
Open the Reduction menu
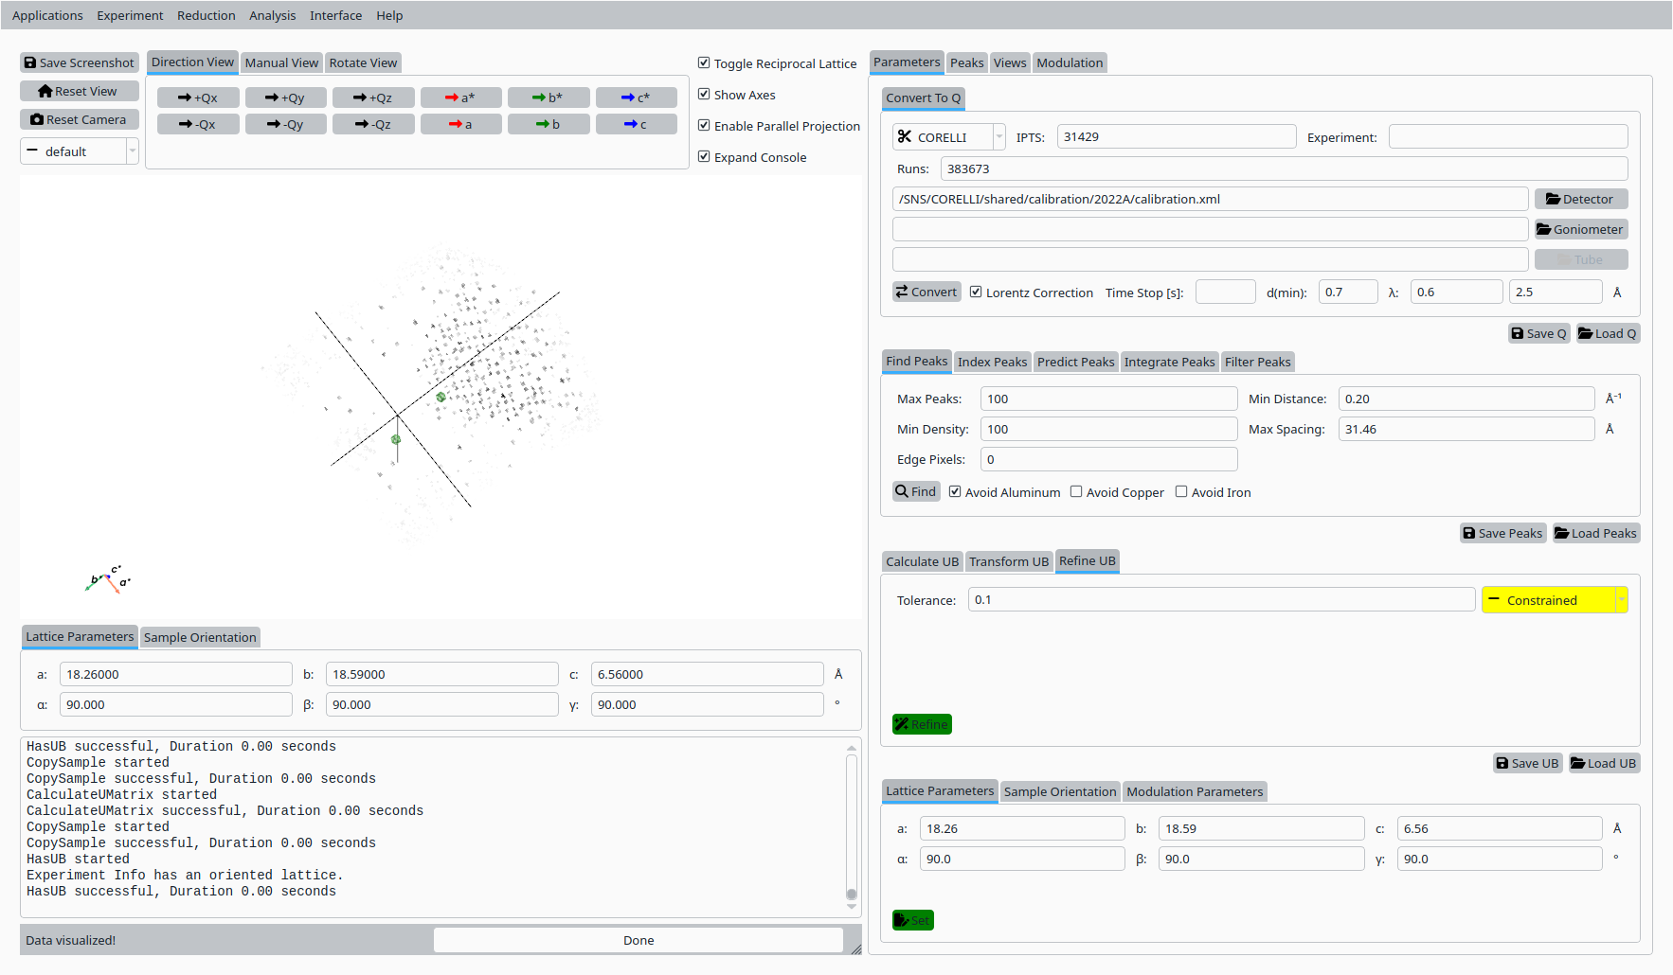[206, 15]
